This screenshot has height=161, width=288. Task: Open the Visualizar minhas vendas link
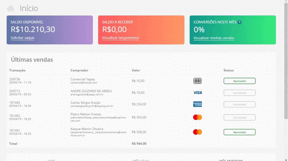pyautogui.click(x=214, y=38)
